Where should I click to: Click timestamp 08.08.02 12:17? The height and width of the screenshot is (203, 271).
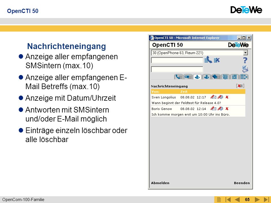click(x=193, y=97)
